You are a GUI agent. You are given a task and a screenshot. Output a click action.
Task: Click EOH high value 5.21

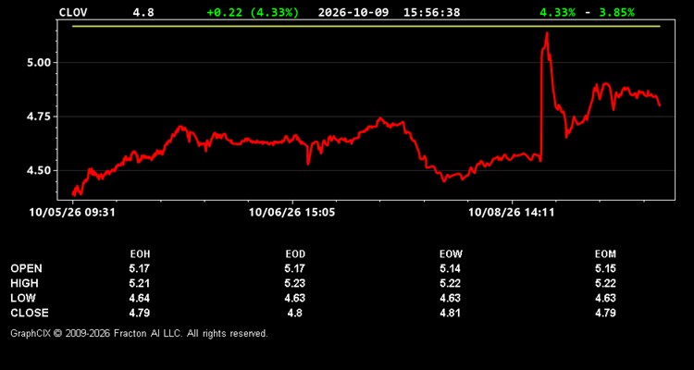pyautogui.click(x=140, y=283)
